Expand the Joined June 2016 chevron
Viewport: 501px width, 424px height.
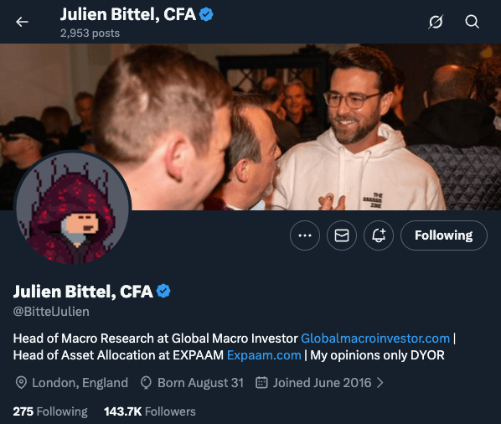380,383
